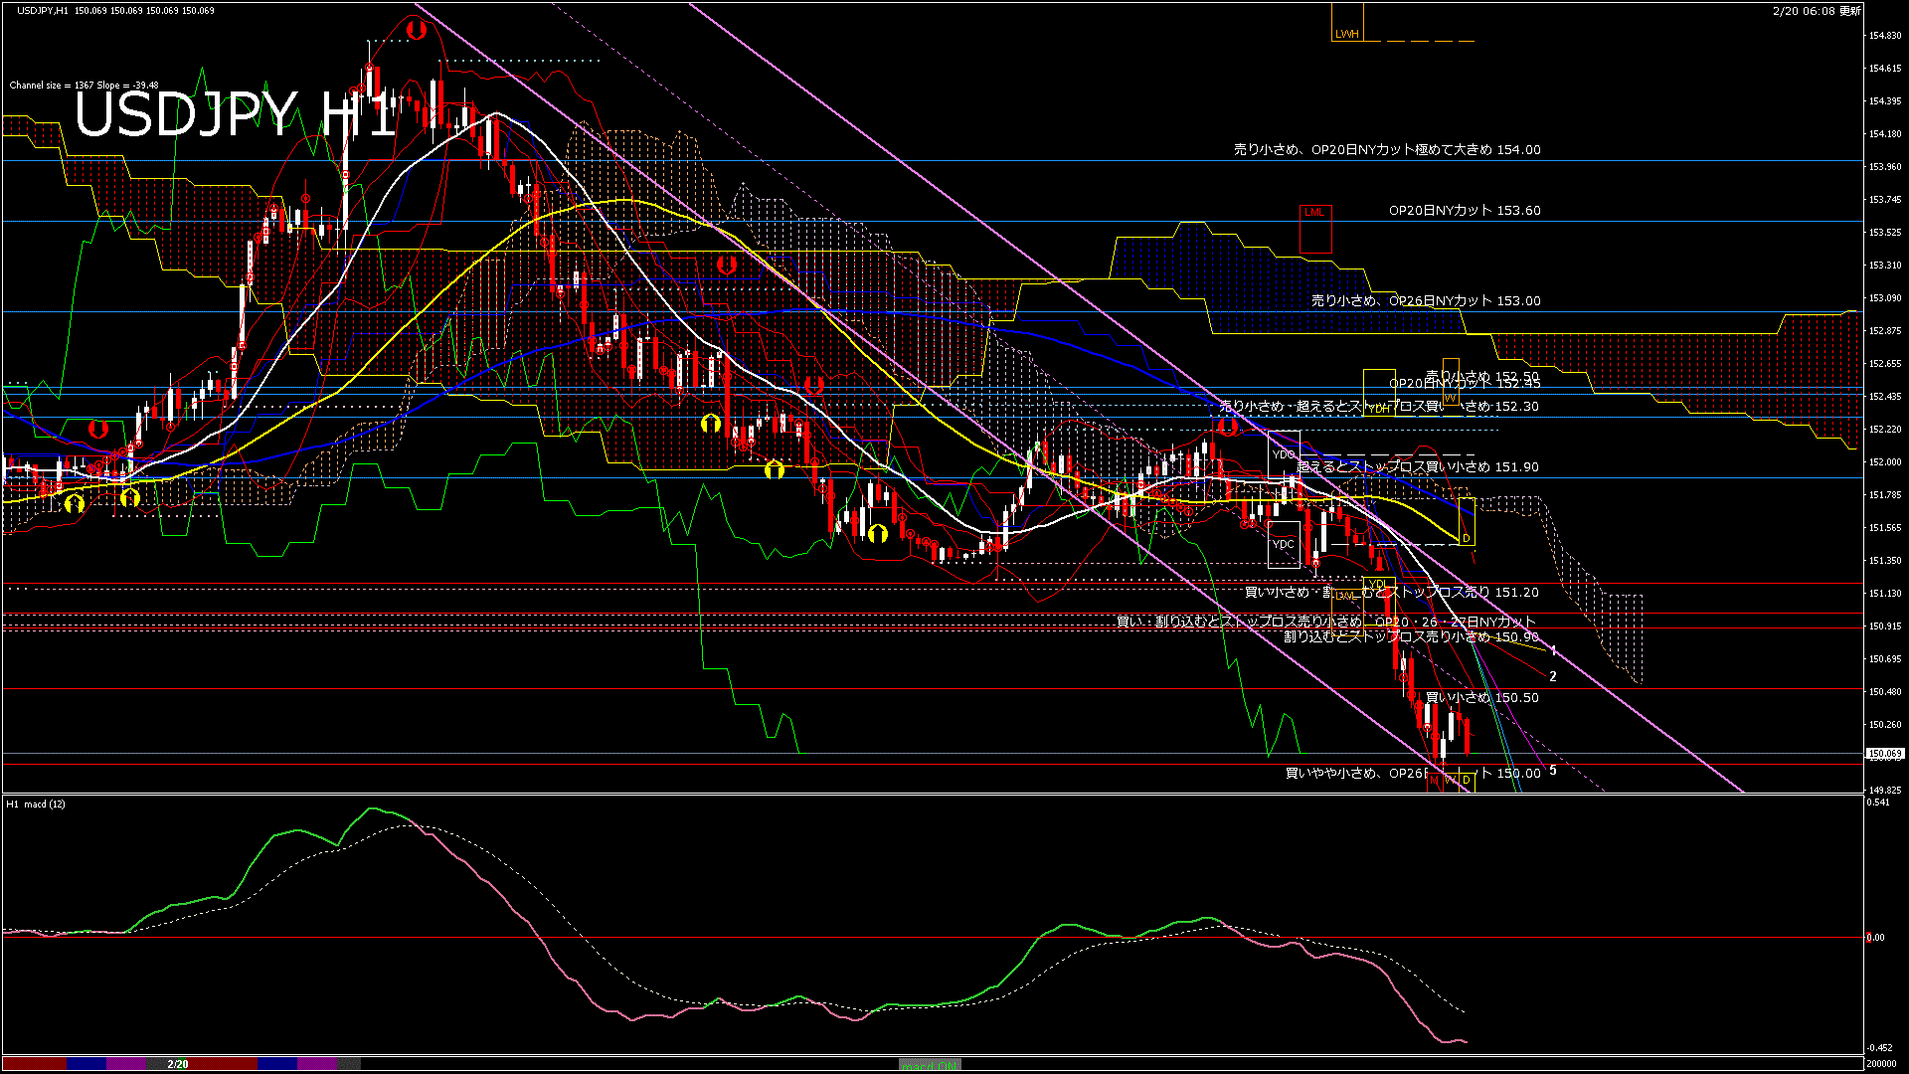Image resolution: width=1909 pixels, height=1074 pixels.
Task: Click the first red session swatch in bottom bar
Action: coord(35,1064)
